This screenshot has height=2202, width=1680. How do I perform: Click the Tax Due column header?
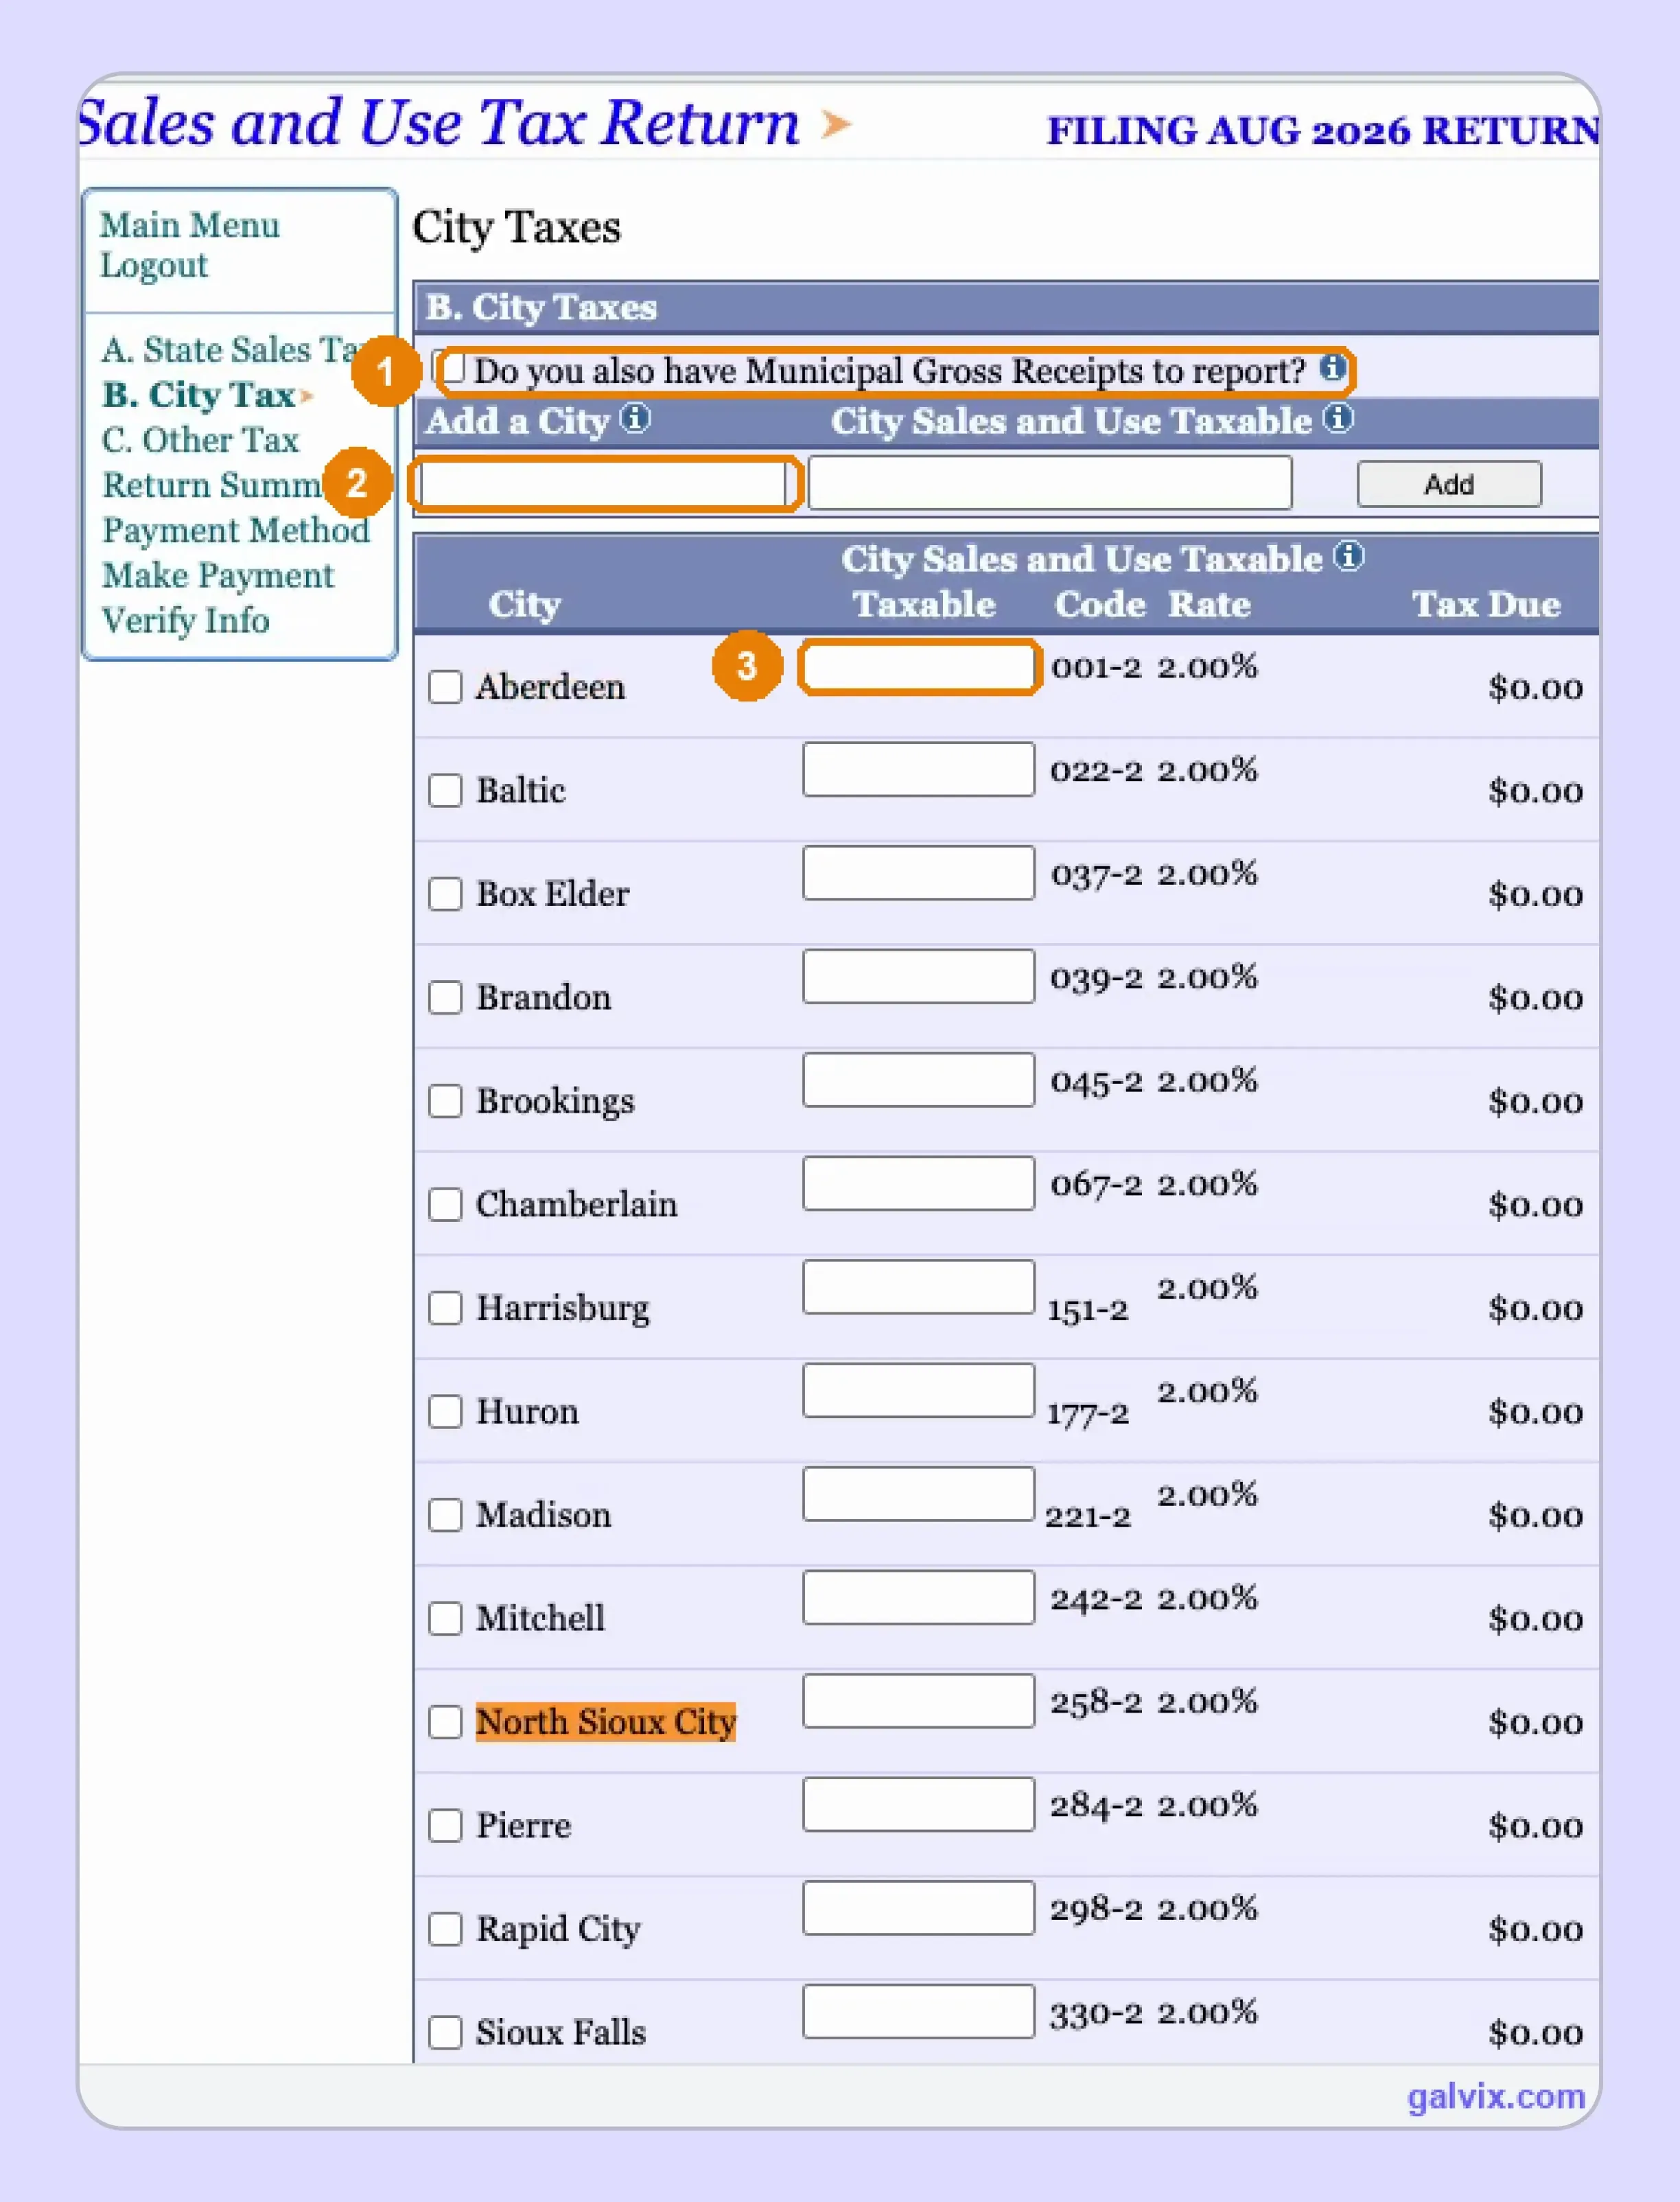click(x=1486, y=604)
